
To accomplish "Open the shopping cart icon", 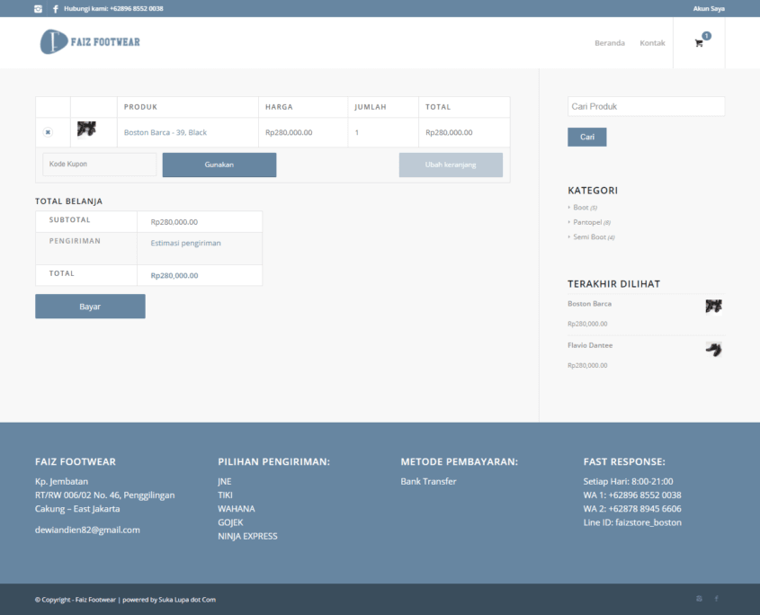I will 699,43.
